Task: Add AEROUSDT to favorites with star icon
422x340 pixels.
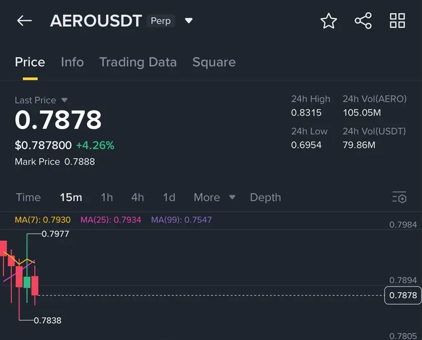Action: (329, 21)
